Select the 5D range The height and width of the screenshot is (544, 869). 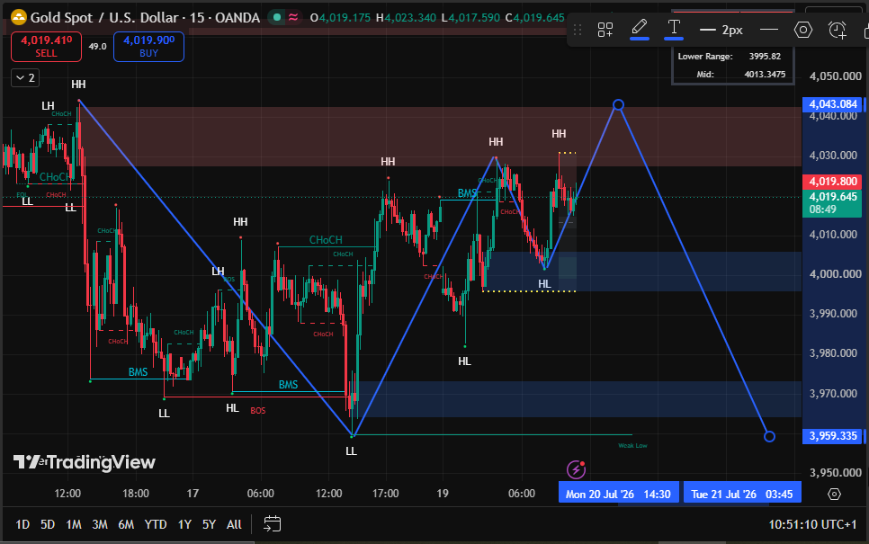click(x=48, y=524)
